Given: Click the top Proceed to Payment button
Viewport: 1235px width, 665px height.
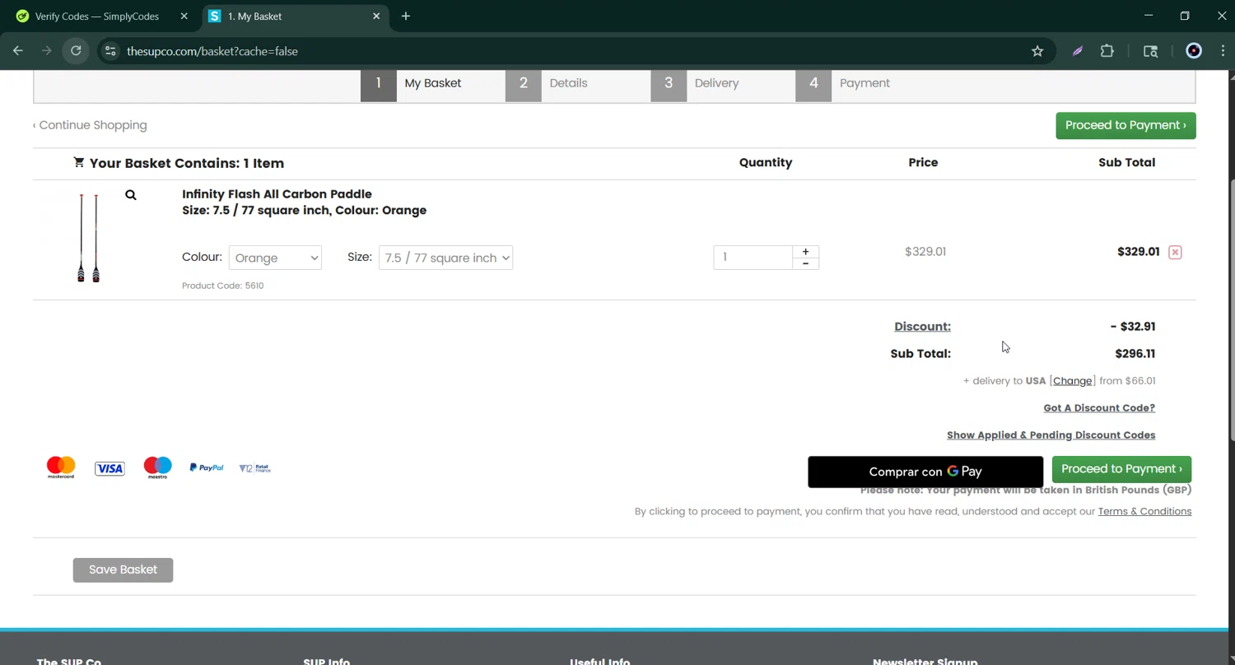Looking at the screenshot, I should [x=1125, y=125].
